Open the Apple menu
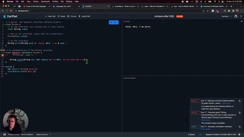This screenshot has width=244, height=137. (3, 2)
